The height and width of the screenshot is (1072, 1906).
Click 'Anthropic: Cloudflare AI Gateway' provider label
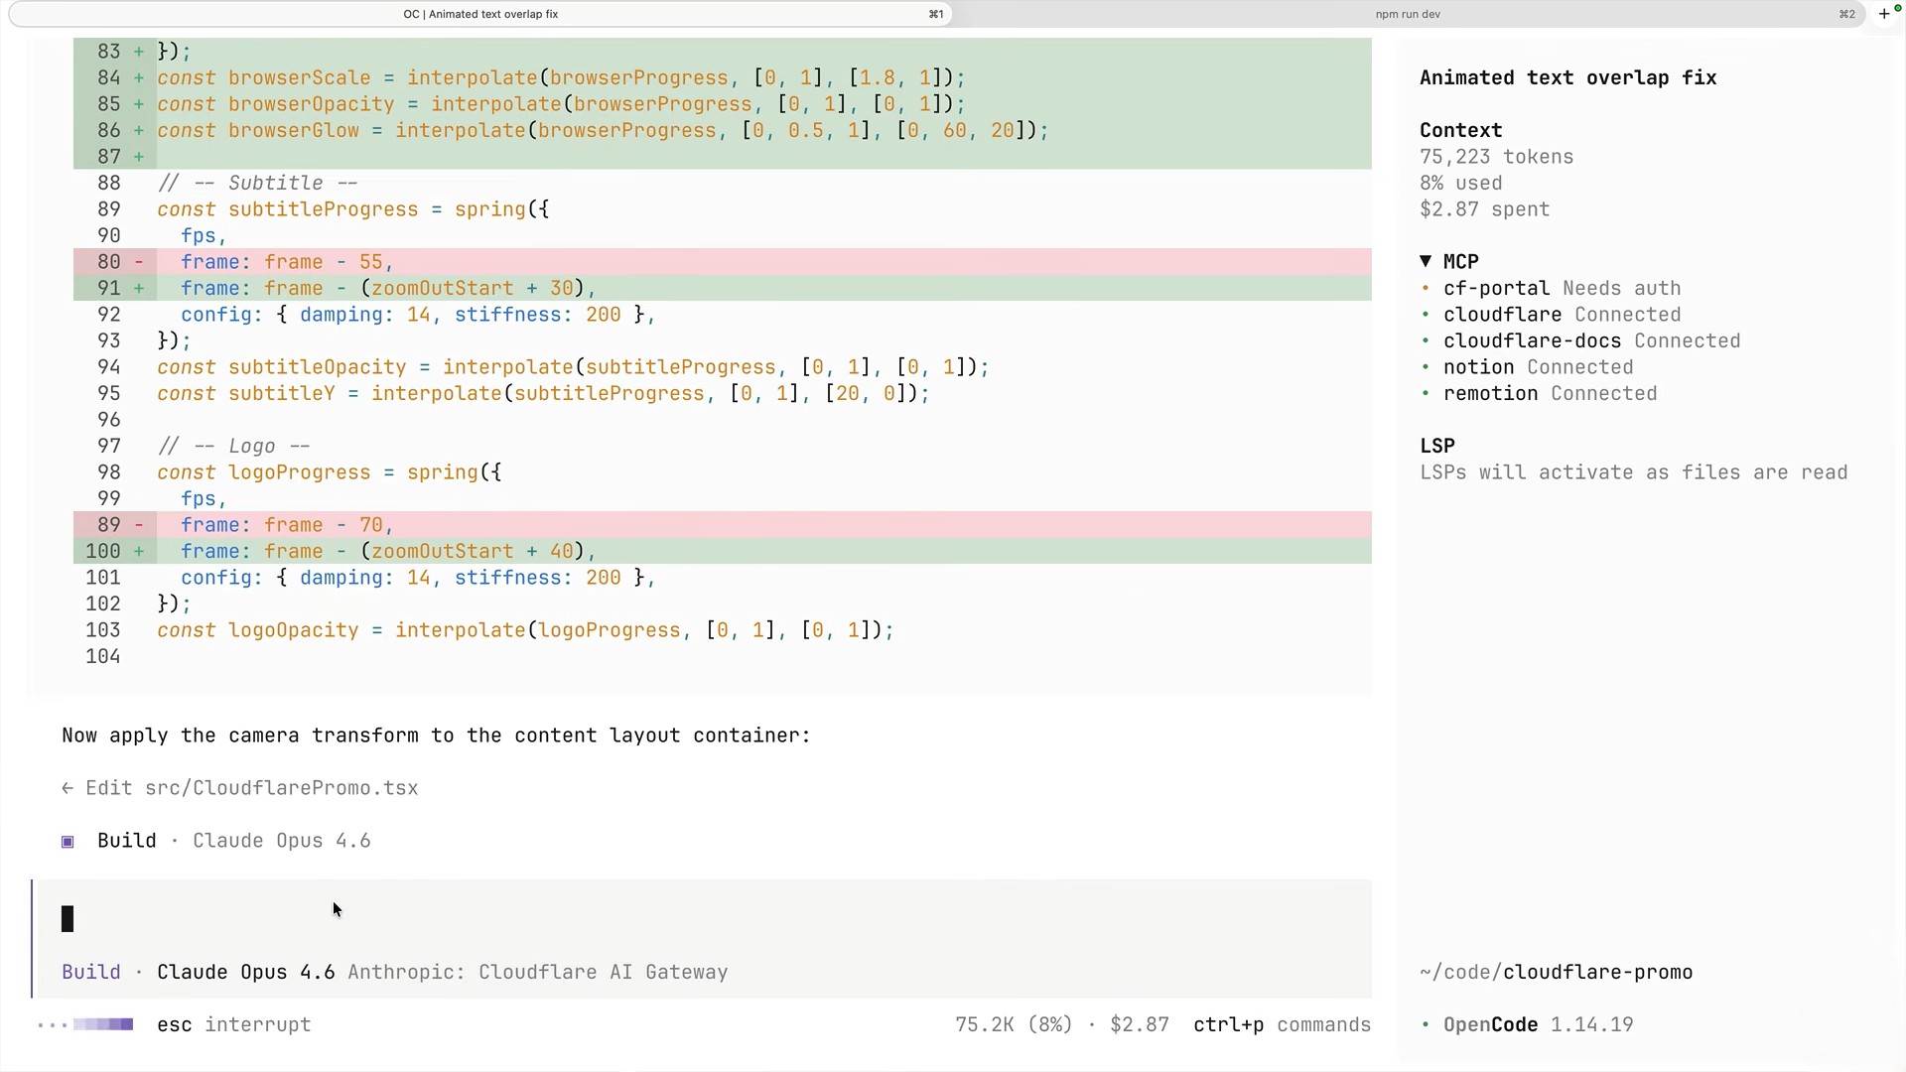(537, 972)
